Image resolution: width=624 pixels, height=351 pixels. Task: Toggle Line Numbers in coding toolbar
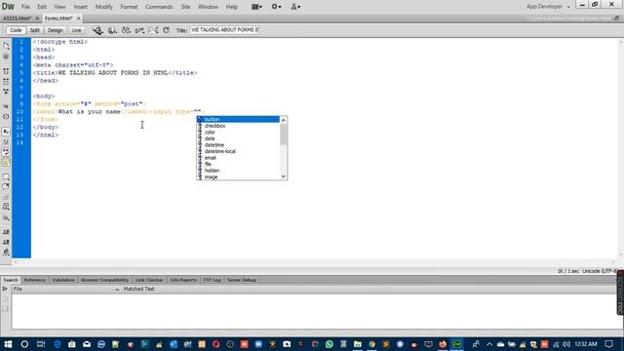pos(6,132)
